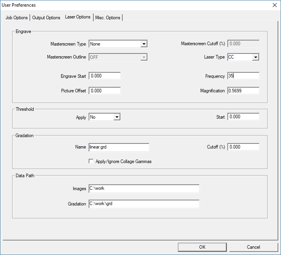Select the Laser Options tab
The width and height of the screenshot is (281, 255).
78,17
